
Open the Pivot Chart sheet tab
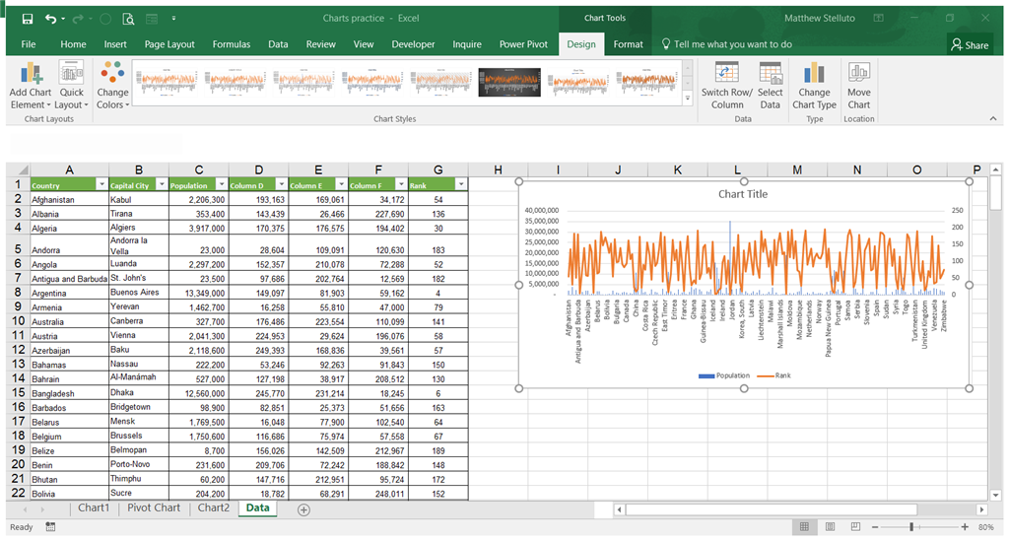pos(155,508)
